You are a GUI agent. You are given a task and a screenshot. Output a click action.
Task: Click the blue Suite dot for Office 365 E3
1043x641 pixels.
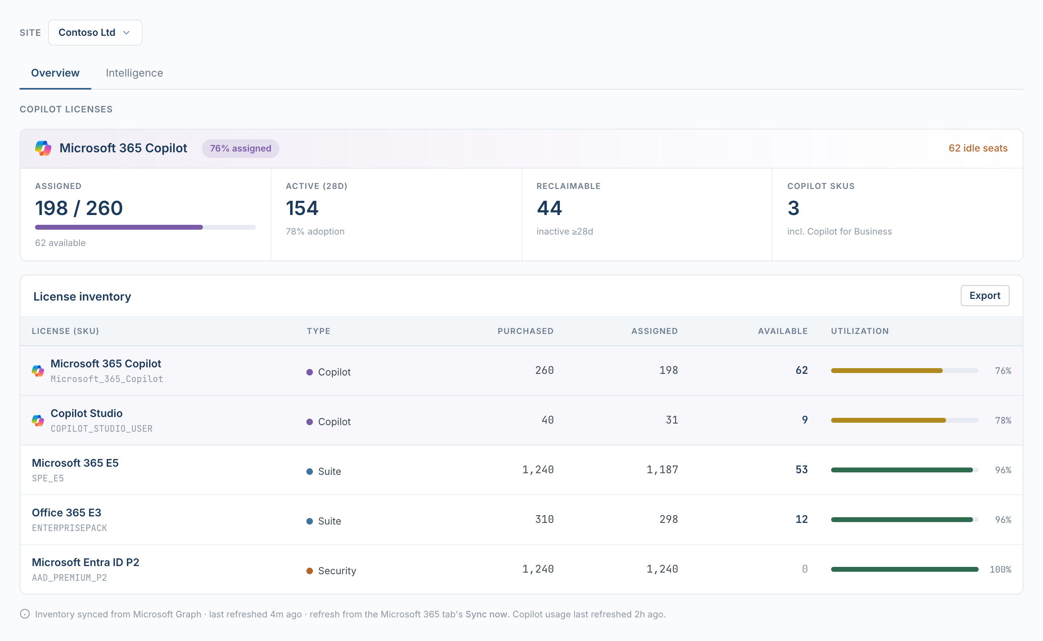310,521
